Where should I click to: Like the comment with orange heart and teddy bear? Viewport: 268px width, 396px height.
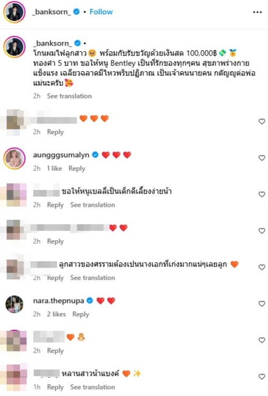coord(262,340)
